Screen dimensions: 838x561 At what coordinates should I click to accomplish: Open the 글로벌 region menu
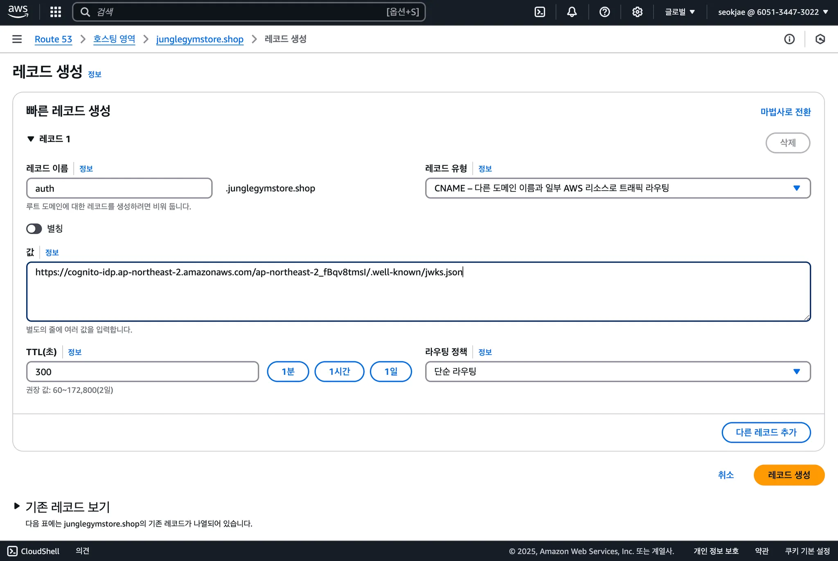point(680,12)
